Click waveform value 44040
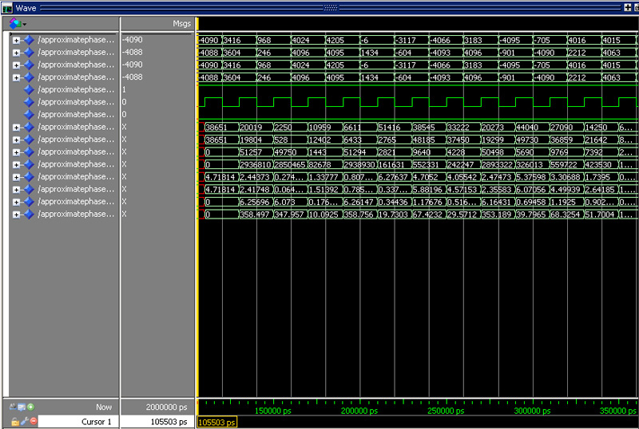Screen dimensions: 639x429 527,128
